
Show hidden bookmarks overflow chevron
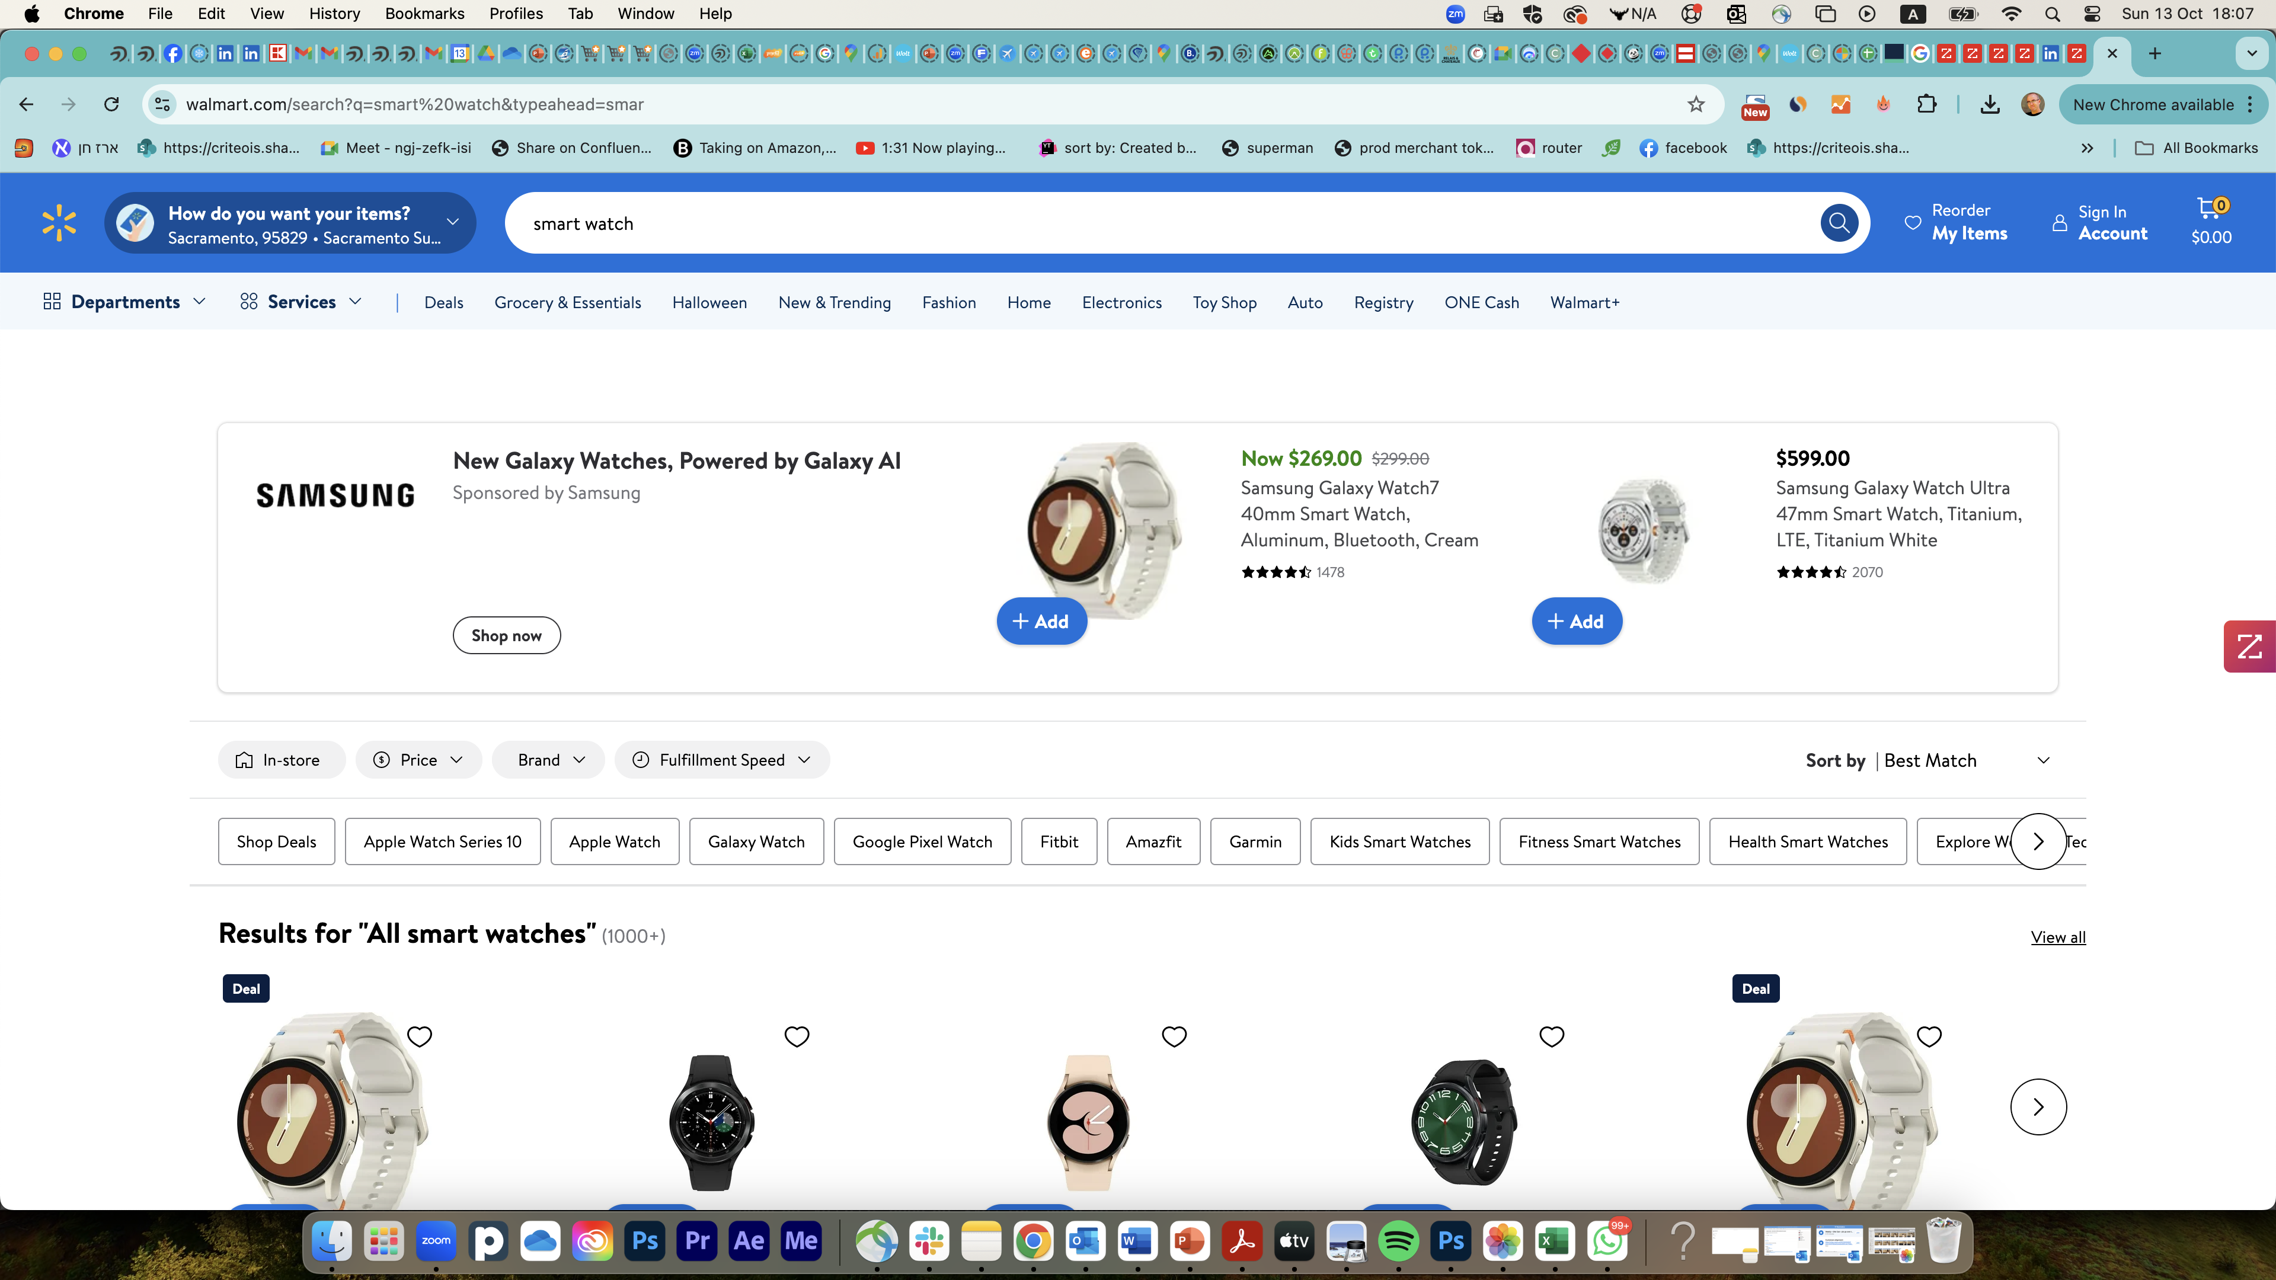(2087, 148)
